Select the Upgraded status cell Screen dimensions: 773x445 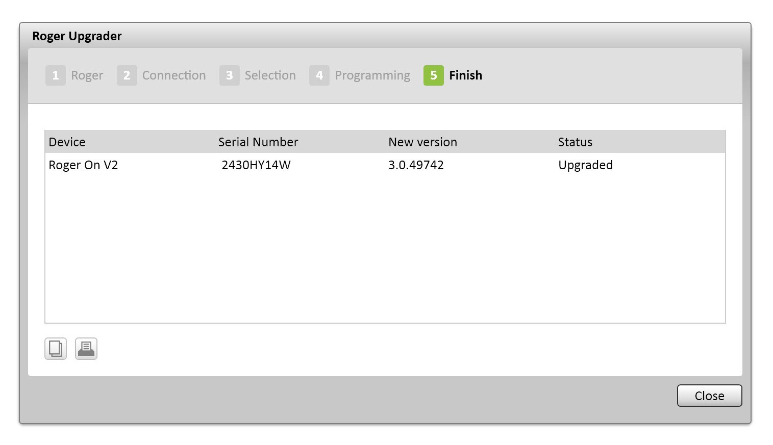coord(585,165)
